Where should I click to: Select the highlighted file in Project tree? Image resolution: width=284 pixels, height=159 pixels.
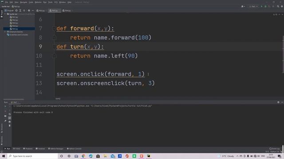coord(19,29)
